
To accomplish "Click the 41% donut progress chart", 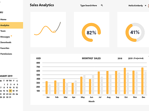I will coord(135,32).
